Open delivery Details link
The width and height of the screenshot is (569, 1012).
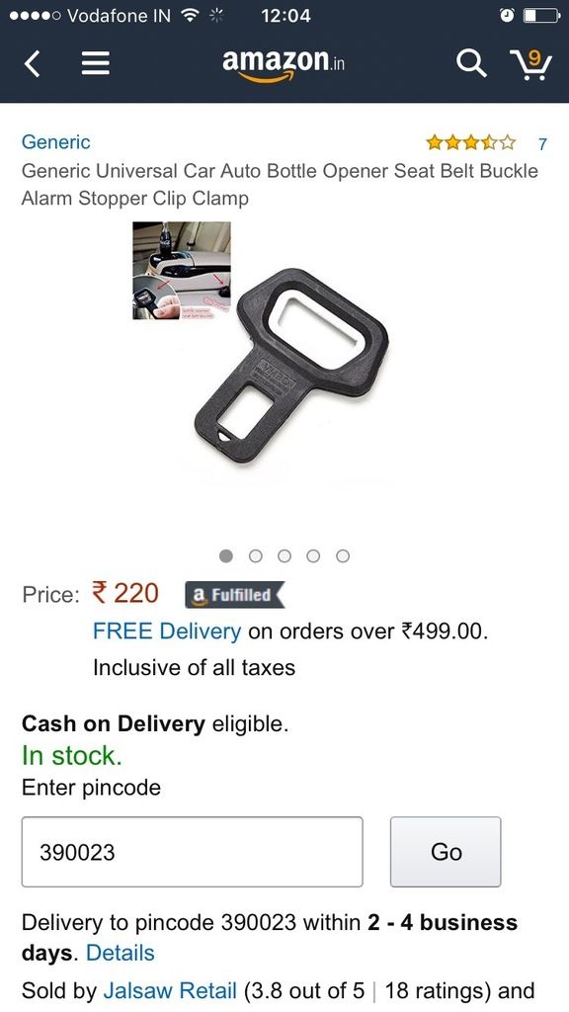click(x=120, y=953)
